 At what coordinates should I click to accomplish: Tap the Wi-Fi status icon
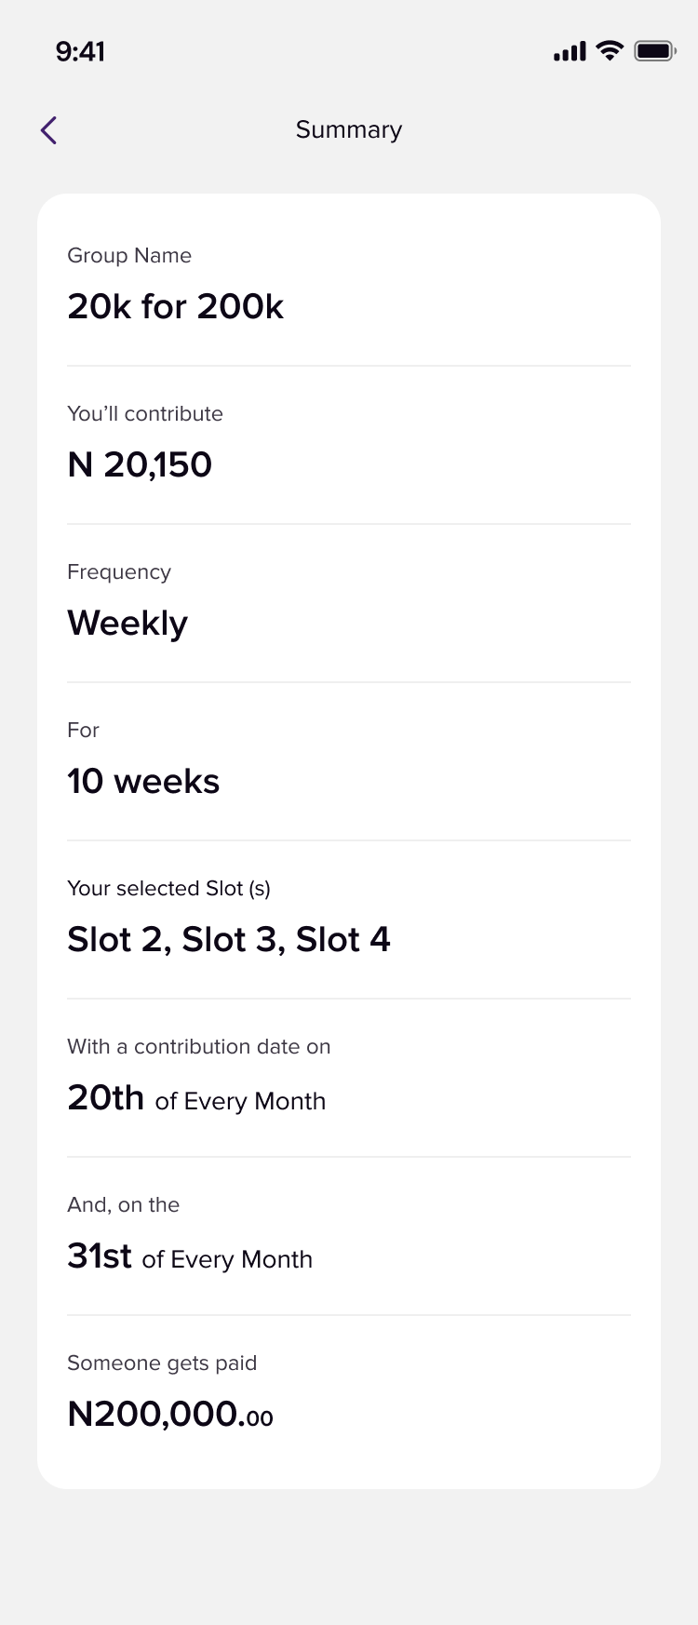point(610,50)
